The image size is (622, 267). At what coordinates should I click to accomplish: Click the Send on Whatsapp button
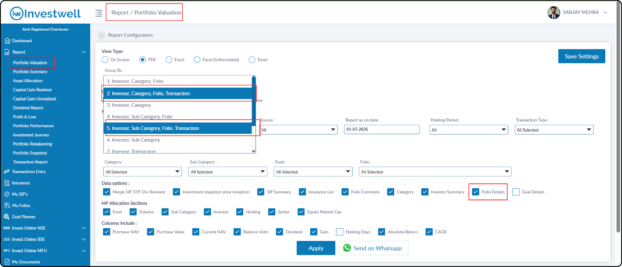373,248
